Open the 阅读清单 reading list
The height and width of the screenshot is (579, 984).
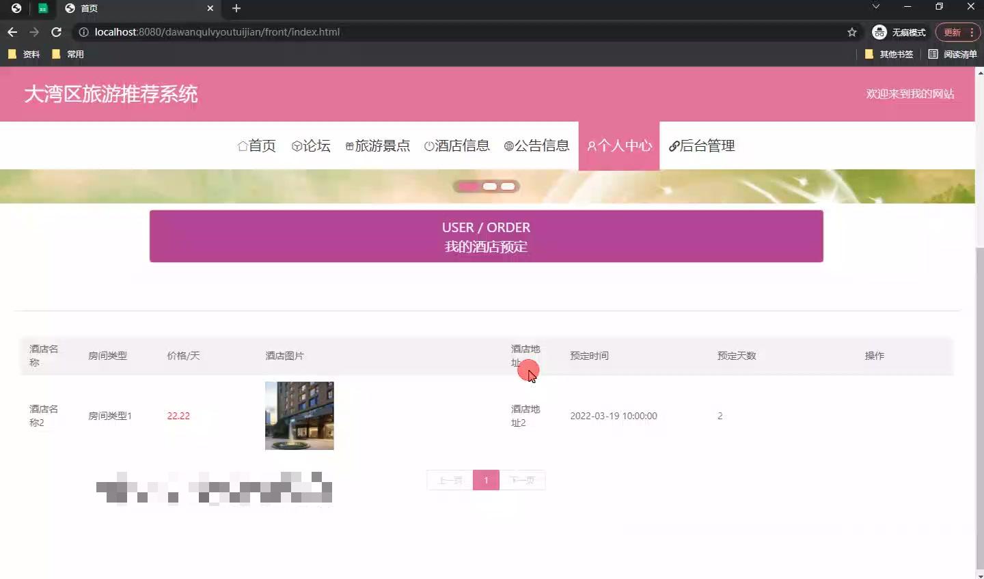pos(953,54)
